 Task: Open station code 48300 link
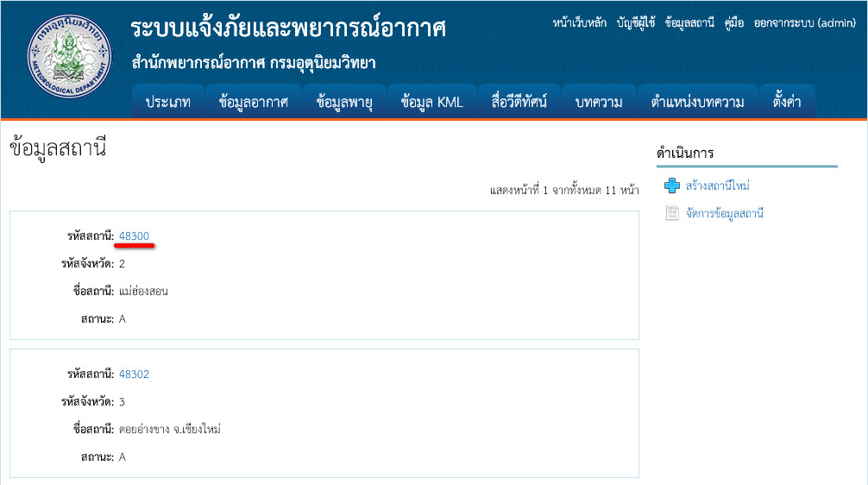[134, 236]
